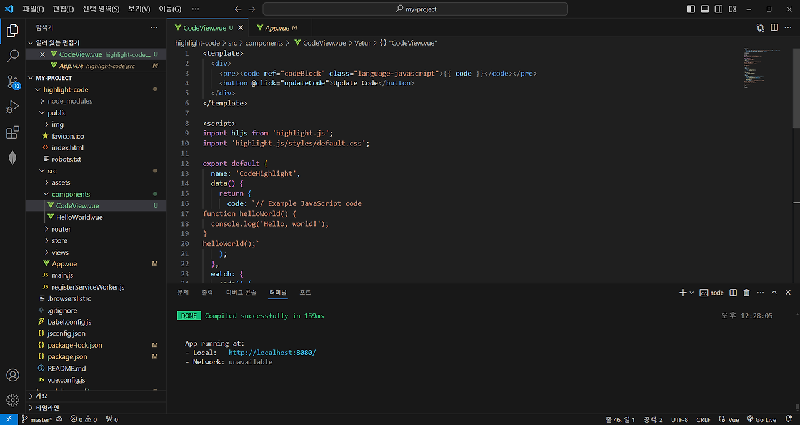Open the 이동(G) menu
The width and height of the screenshot is (800, 425).
point(169,9)
